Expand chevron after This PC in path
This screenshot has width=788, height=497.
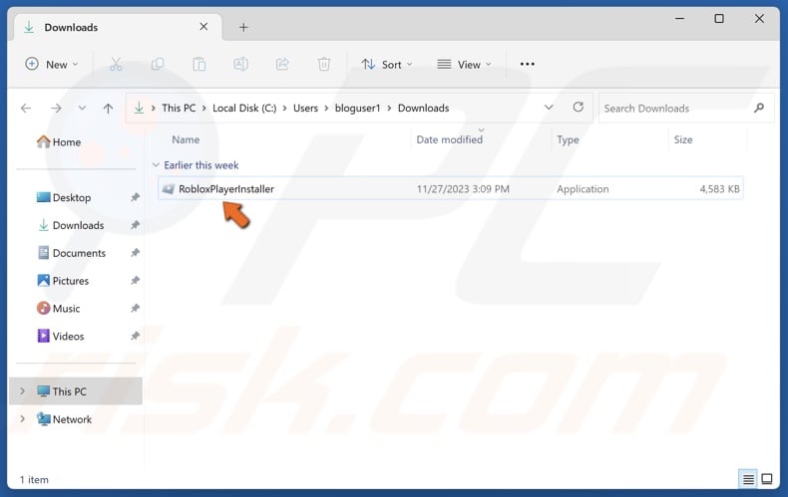204,108
